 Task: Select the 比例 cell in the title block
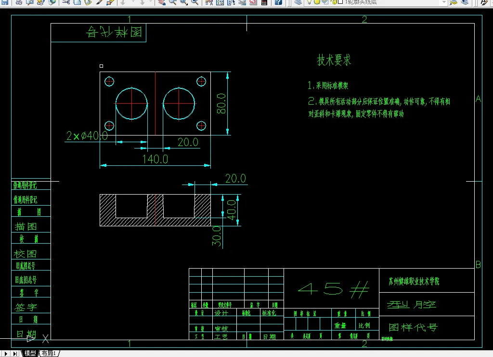pos(364,326)
